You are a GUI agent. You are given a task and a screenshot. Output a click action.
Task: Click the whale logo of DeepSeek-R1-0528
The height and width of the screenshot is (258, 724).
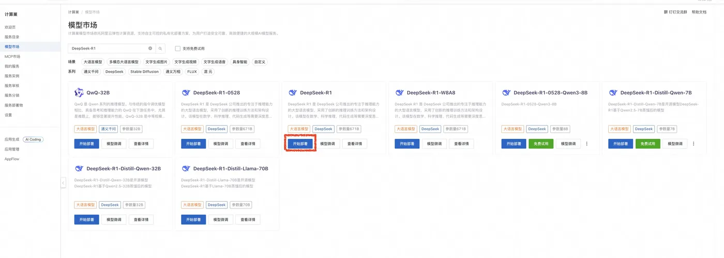[x=186, y=92]
